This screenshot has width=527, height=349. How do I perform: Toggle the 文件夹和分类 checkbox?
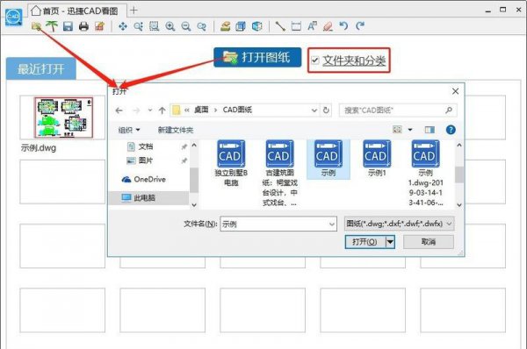(315, 61)
